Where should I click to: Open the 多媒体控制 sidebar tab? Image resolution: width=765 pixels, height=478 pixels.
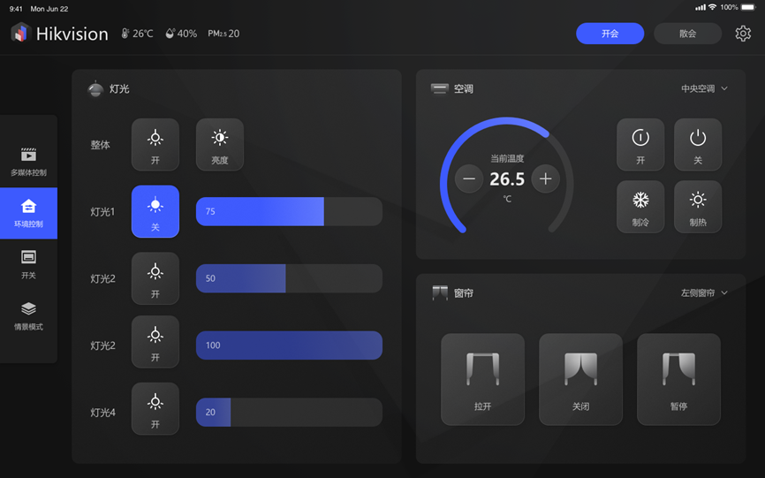(28, 162)
